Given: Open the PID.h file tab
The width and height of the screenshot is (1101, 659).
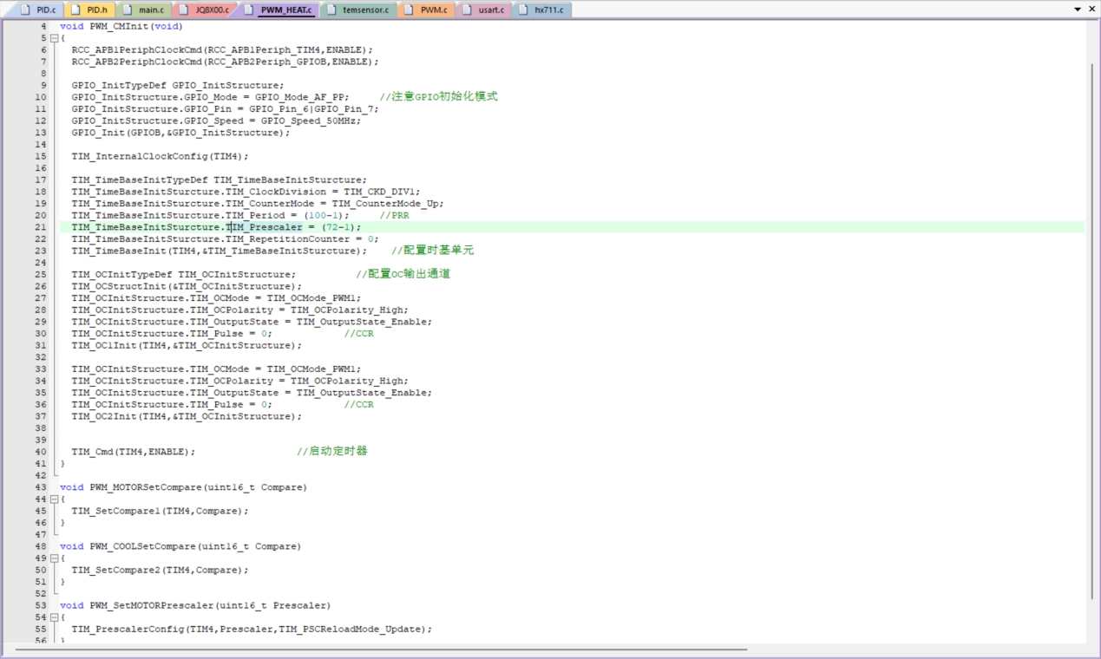Looking at the screenshot, I should pos(88,10).
